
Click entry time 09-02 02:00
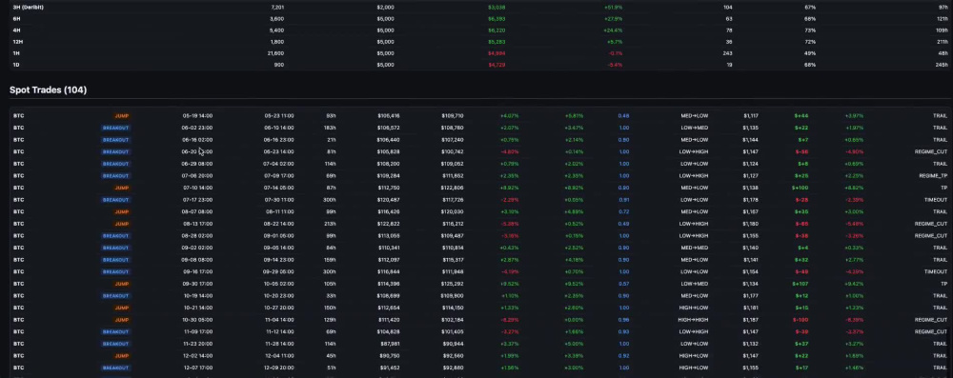pyautogui.click(x=197, y=248)
